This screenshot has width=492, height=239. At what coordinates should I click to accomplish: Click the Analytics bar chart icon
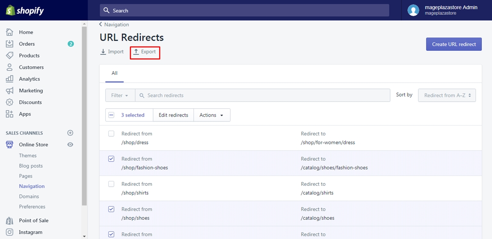point(9,79)
